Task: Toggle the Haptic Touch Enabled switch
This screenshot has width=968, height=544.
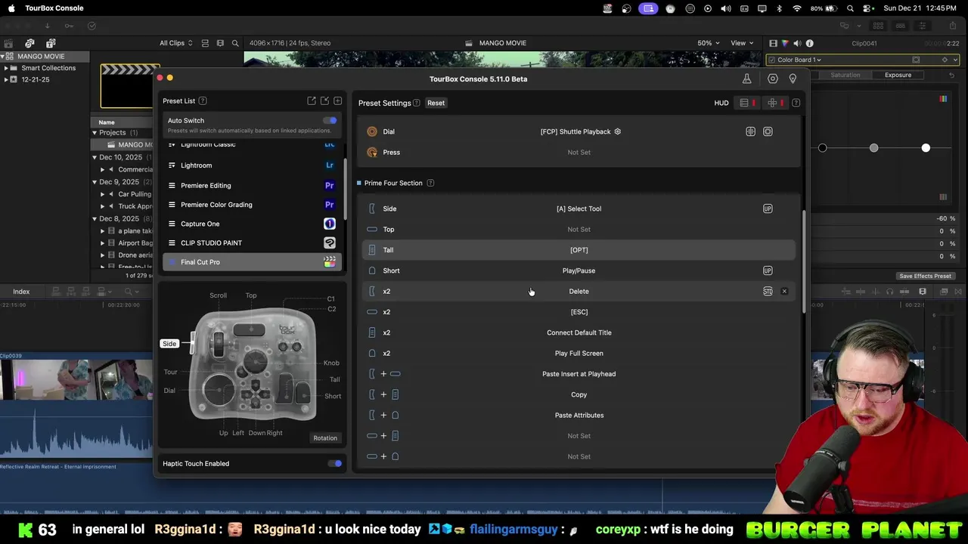Action: tap(334, 463)
